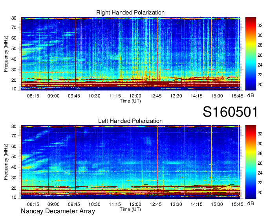Select Frequency (MHz) label of Right Handed plot
This screenshot has height=216, width=267.
(x=6, y=54)
